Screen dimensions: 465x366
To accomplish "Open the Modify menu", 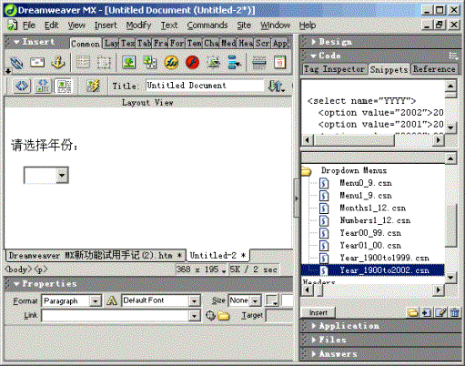I will click(138, 25).
